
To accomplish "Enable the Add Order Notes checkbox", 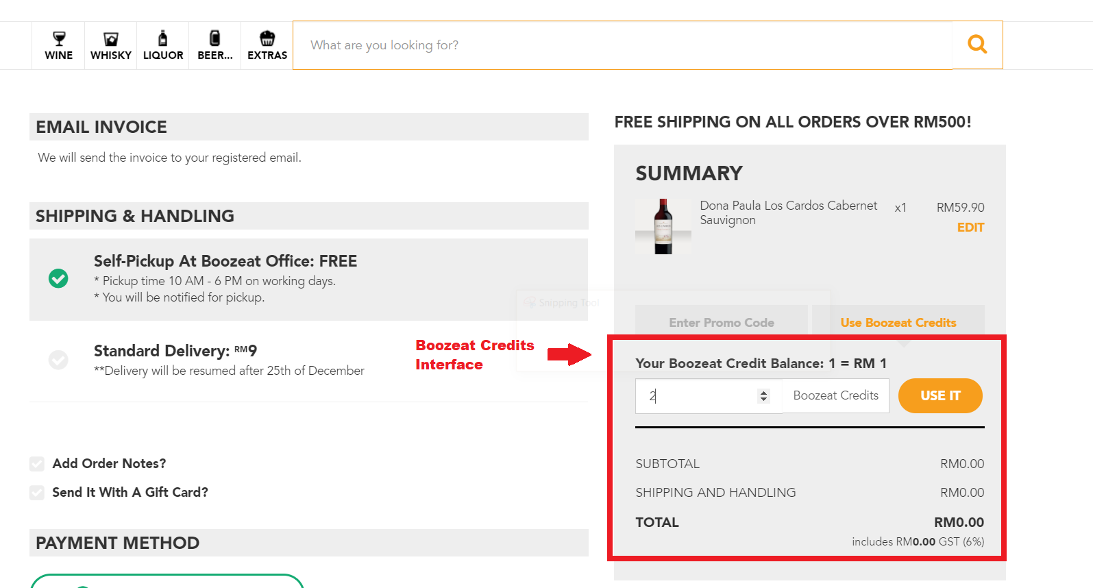I will 37,464.
